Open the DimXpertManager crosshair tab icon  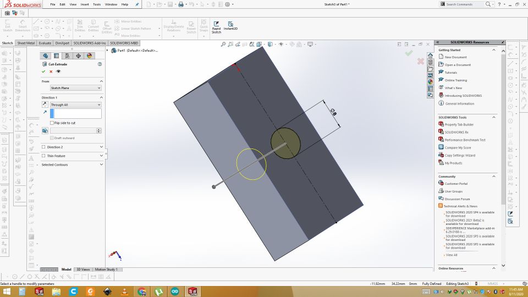[x=78, y=56]
